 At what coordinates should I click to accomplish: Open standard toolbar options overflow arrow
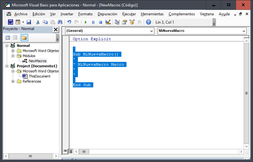214,22
